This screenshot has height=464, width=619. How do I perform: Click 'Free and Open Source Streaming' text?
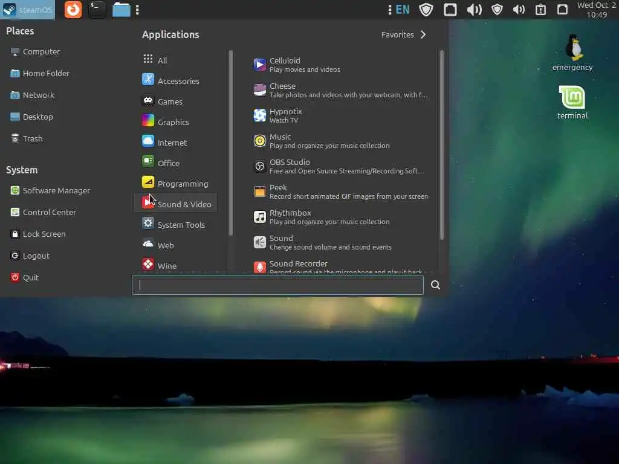point(346,171)
